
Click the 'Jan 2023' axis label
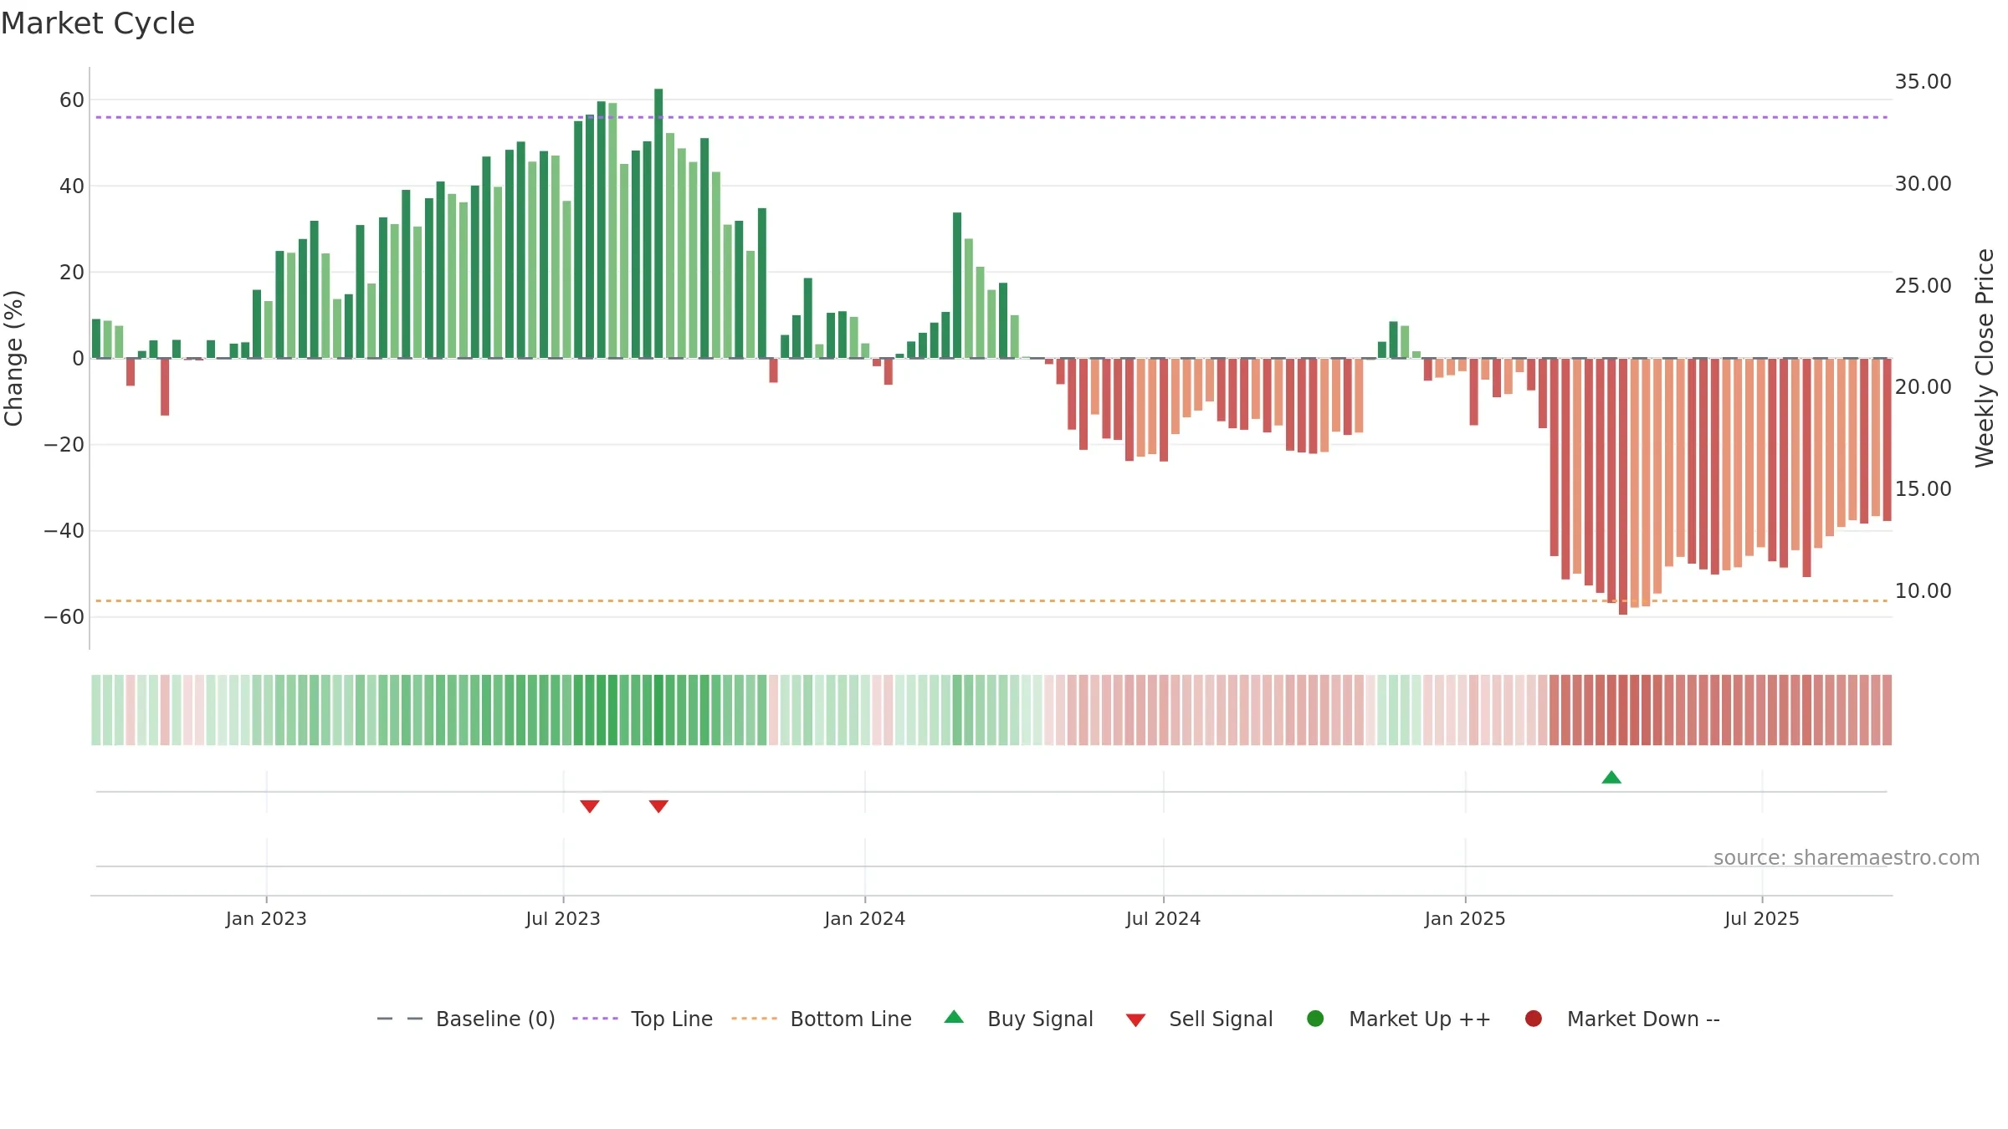[266, 919]
